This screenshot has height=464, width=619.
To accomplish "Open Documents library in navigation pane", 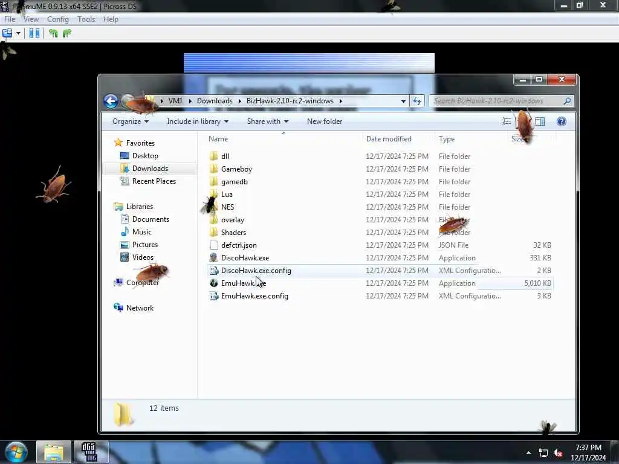I will [x=145, y=219].
